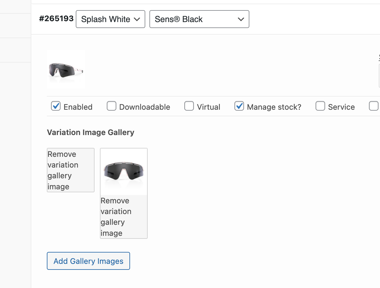Viewport: 380px width, 288px height.
Task: Uncheck the Enabled checkbox
Action: pos(56,106)
